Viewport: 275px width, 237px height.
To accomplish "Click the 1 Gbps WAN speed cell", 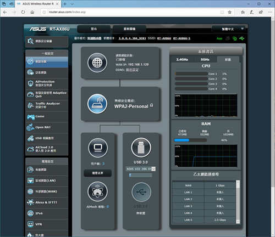I will 220,185.
